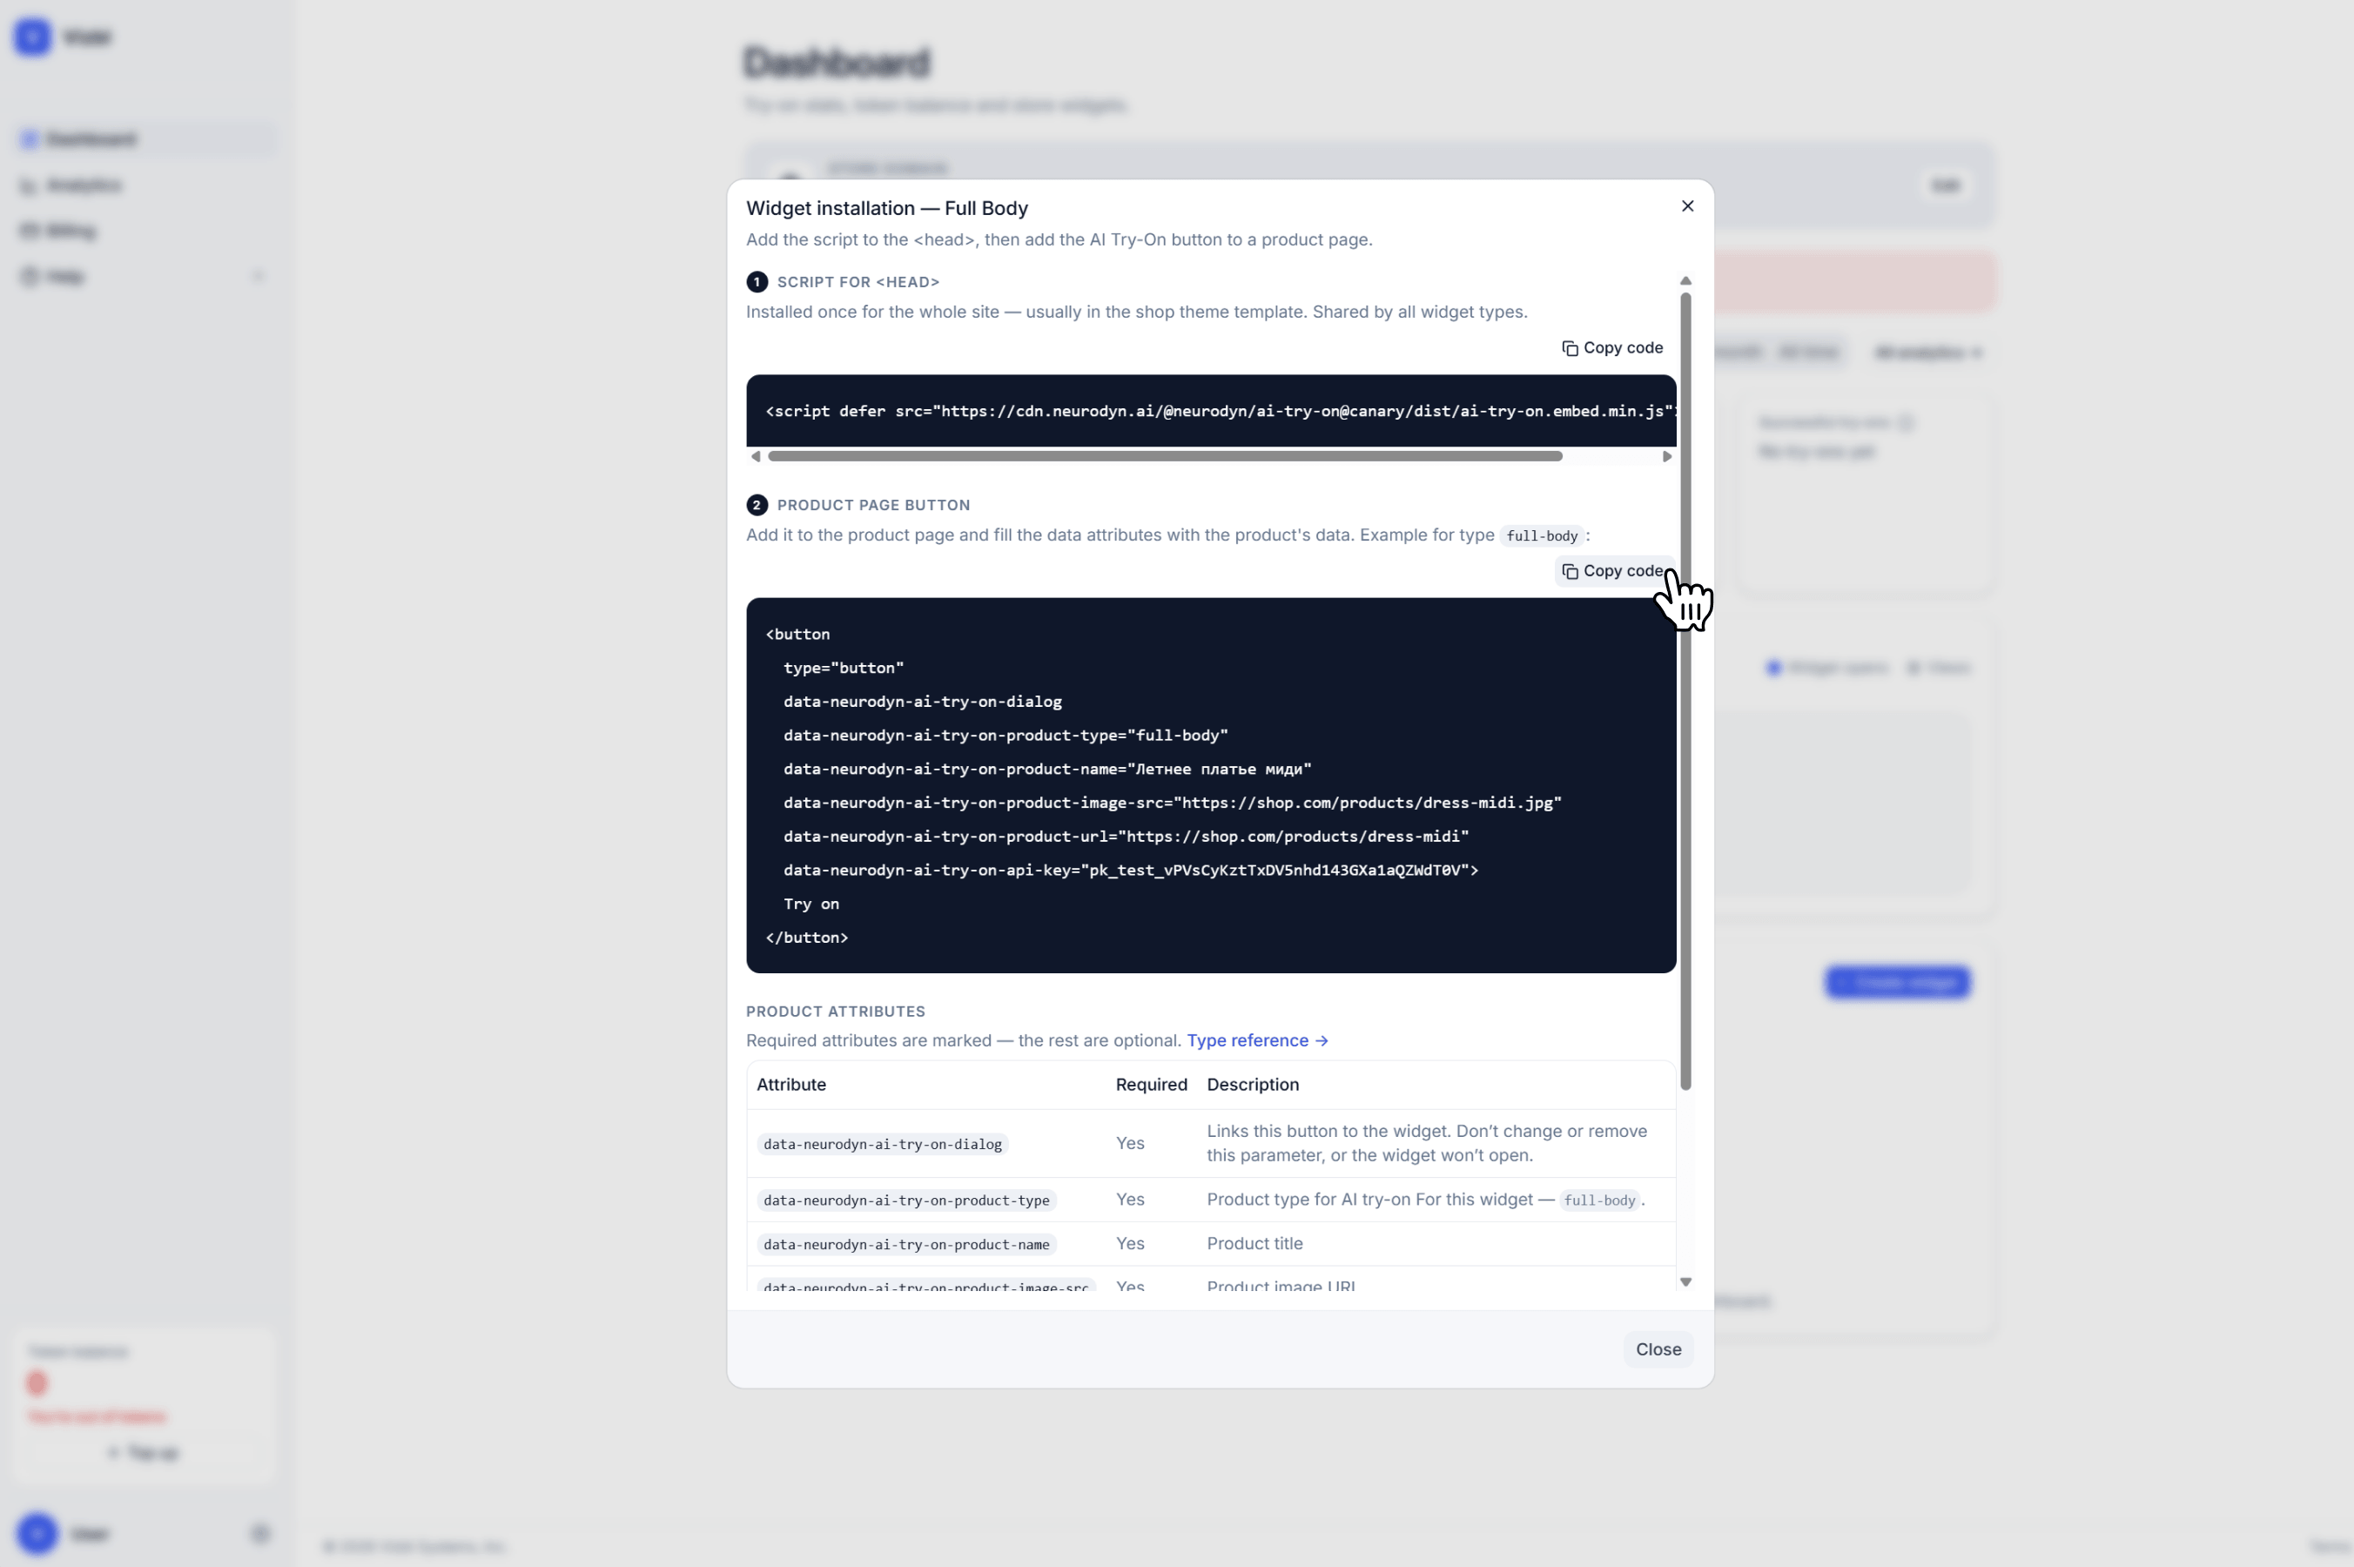Click the dialog's vertical scrollbar thumb
Screen dimensions: 2354x1567
(1685, 690)
